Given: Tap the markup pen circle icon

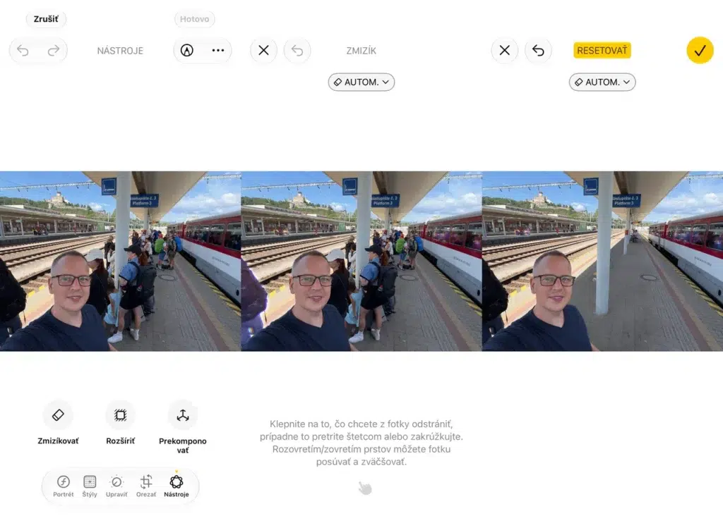Looking at the screenshot, I should coord(186,50).
